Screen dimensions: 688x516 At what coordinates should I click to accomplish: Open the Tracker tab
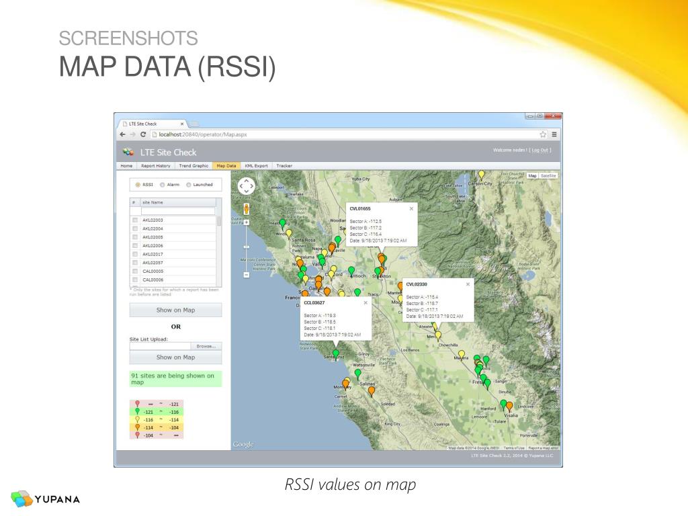pos(284,166)
